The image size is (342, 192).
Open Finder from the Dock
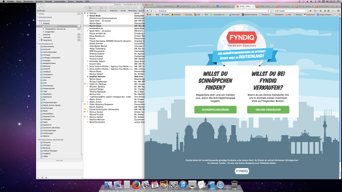pos(108,185)
